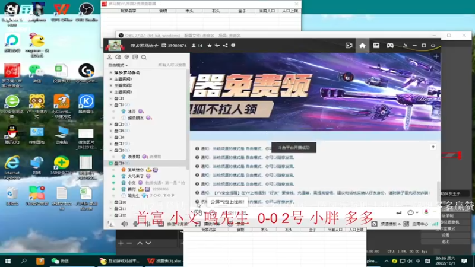Select user 冰芥 in 盘口2

pos(131,112)
